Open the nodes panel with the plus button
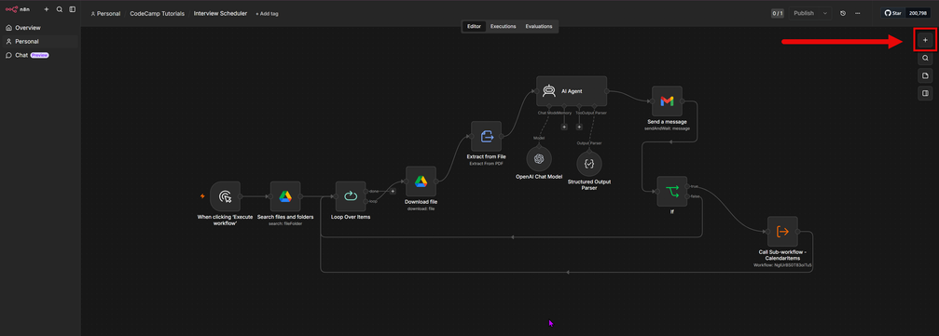939x336 pixels. point(925,41)
